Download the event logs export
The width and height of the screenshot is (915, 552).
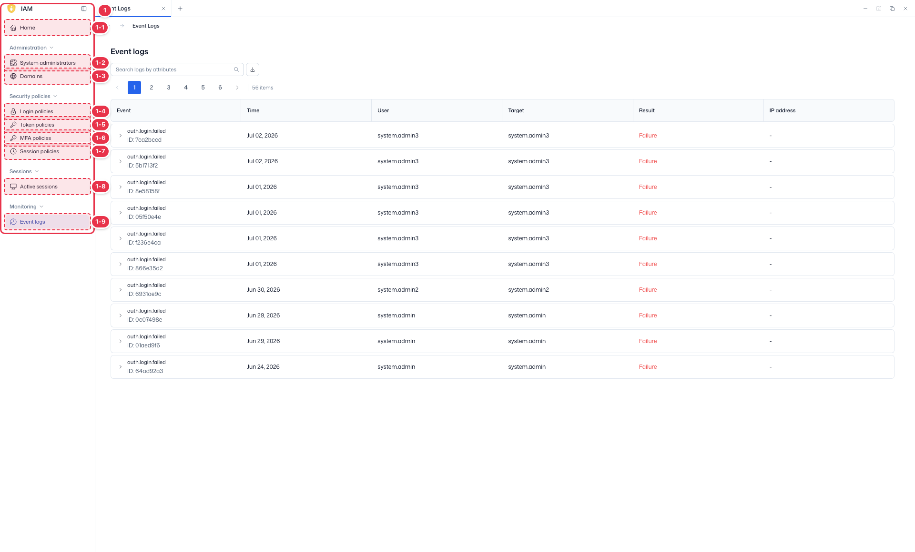[253, 69]
